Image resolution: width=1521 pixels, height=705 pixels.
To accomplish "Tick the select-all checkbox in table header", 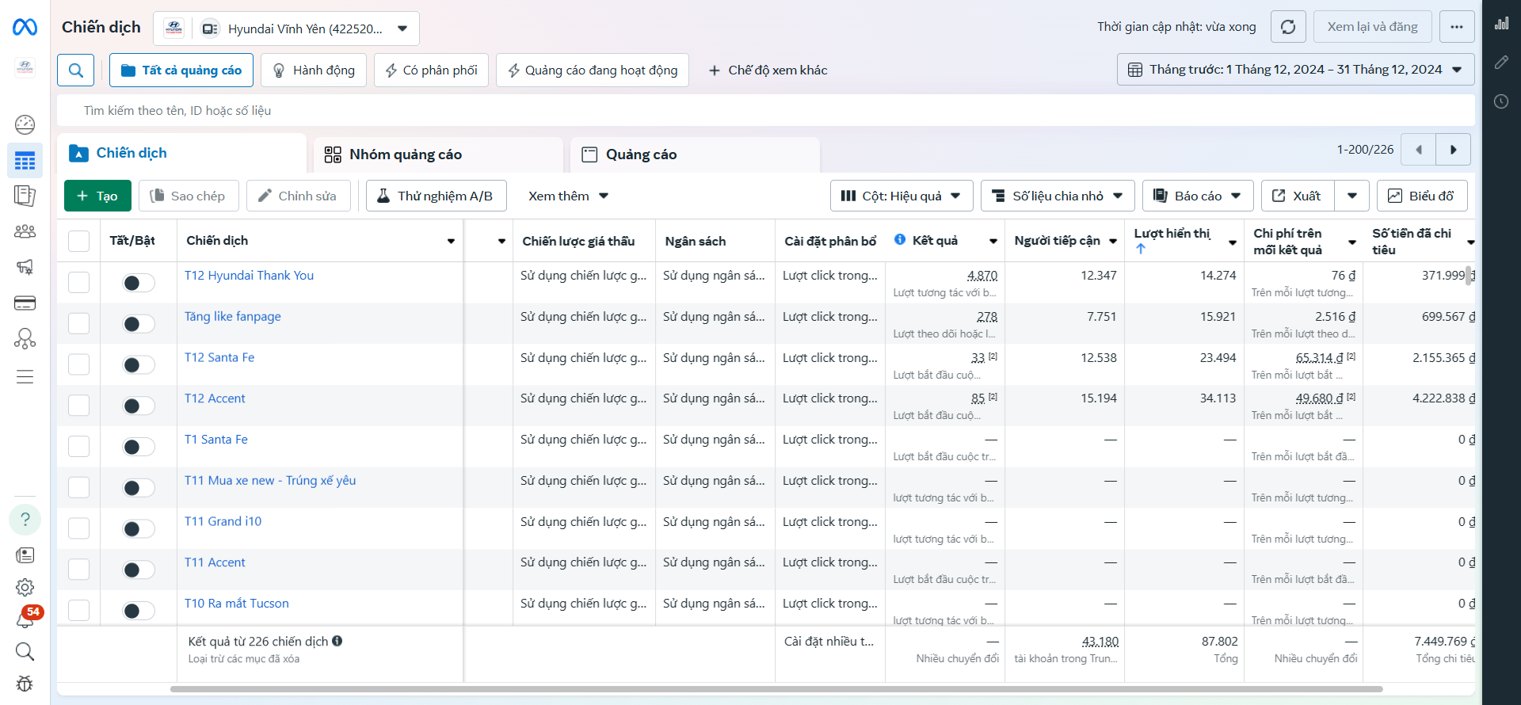I will 79,241.
